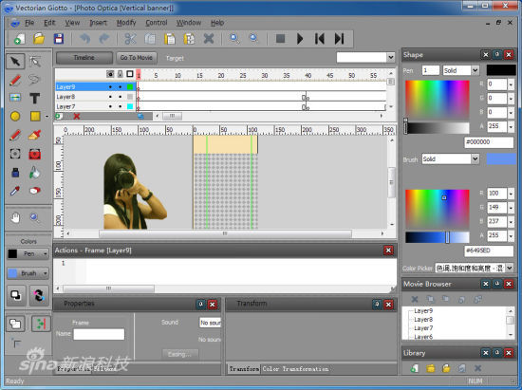
Task: Select the arrow selection tool
Action: click(x=15, y=62)
